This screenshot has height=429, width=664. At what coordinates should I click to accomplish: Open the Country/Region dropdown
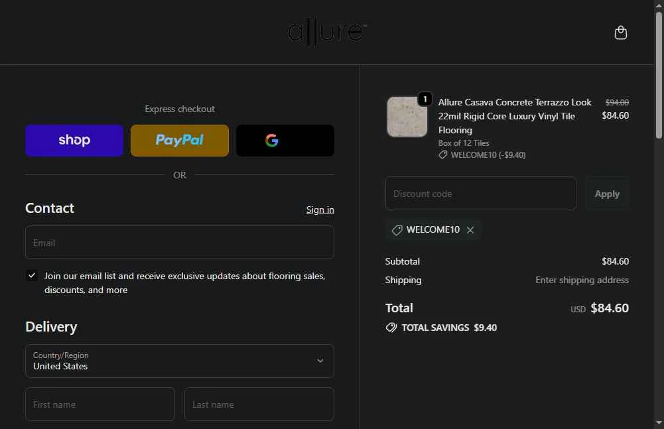tap(180, 361)
